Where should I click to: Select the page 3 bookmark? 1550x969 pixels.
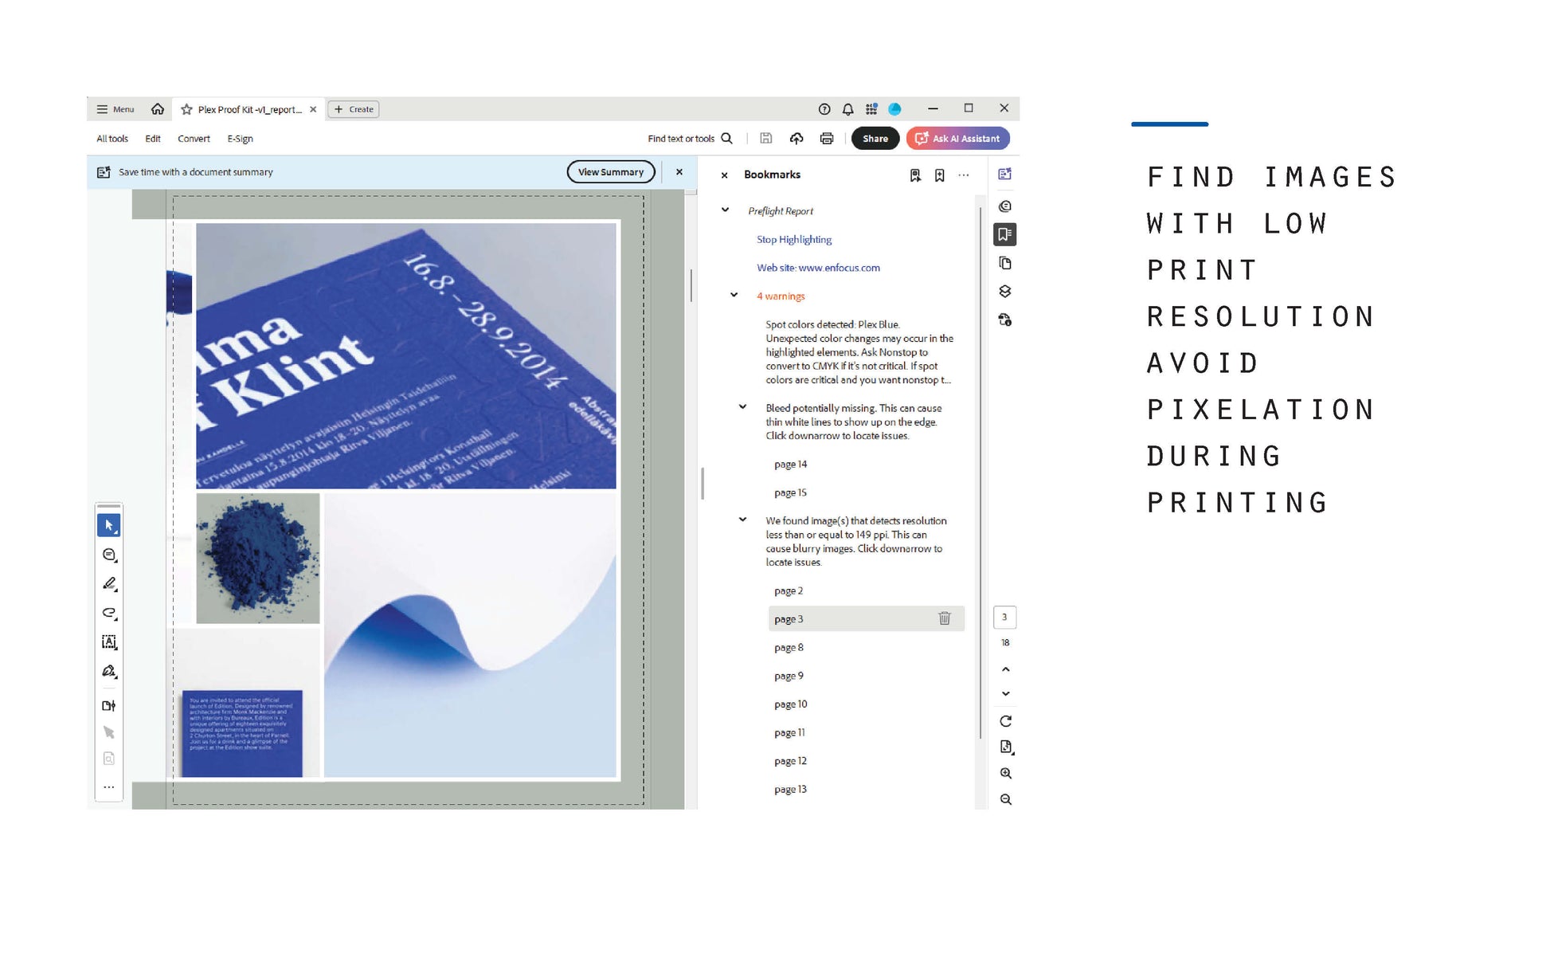(x=866, y=619)
